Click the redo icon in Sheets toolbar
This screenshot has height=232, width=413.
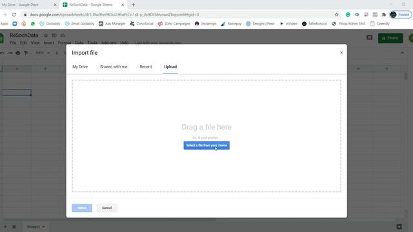click(10, 53)
